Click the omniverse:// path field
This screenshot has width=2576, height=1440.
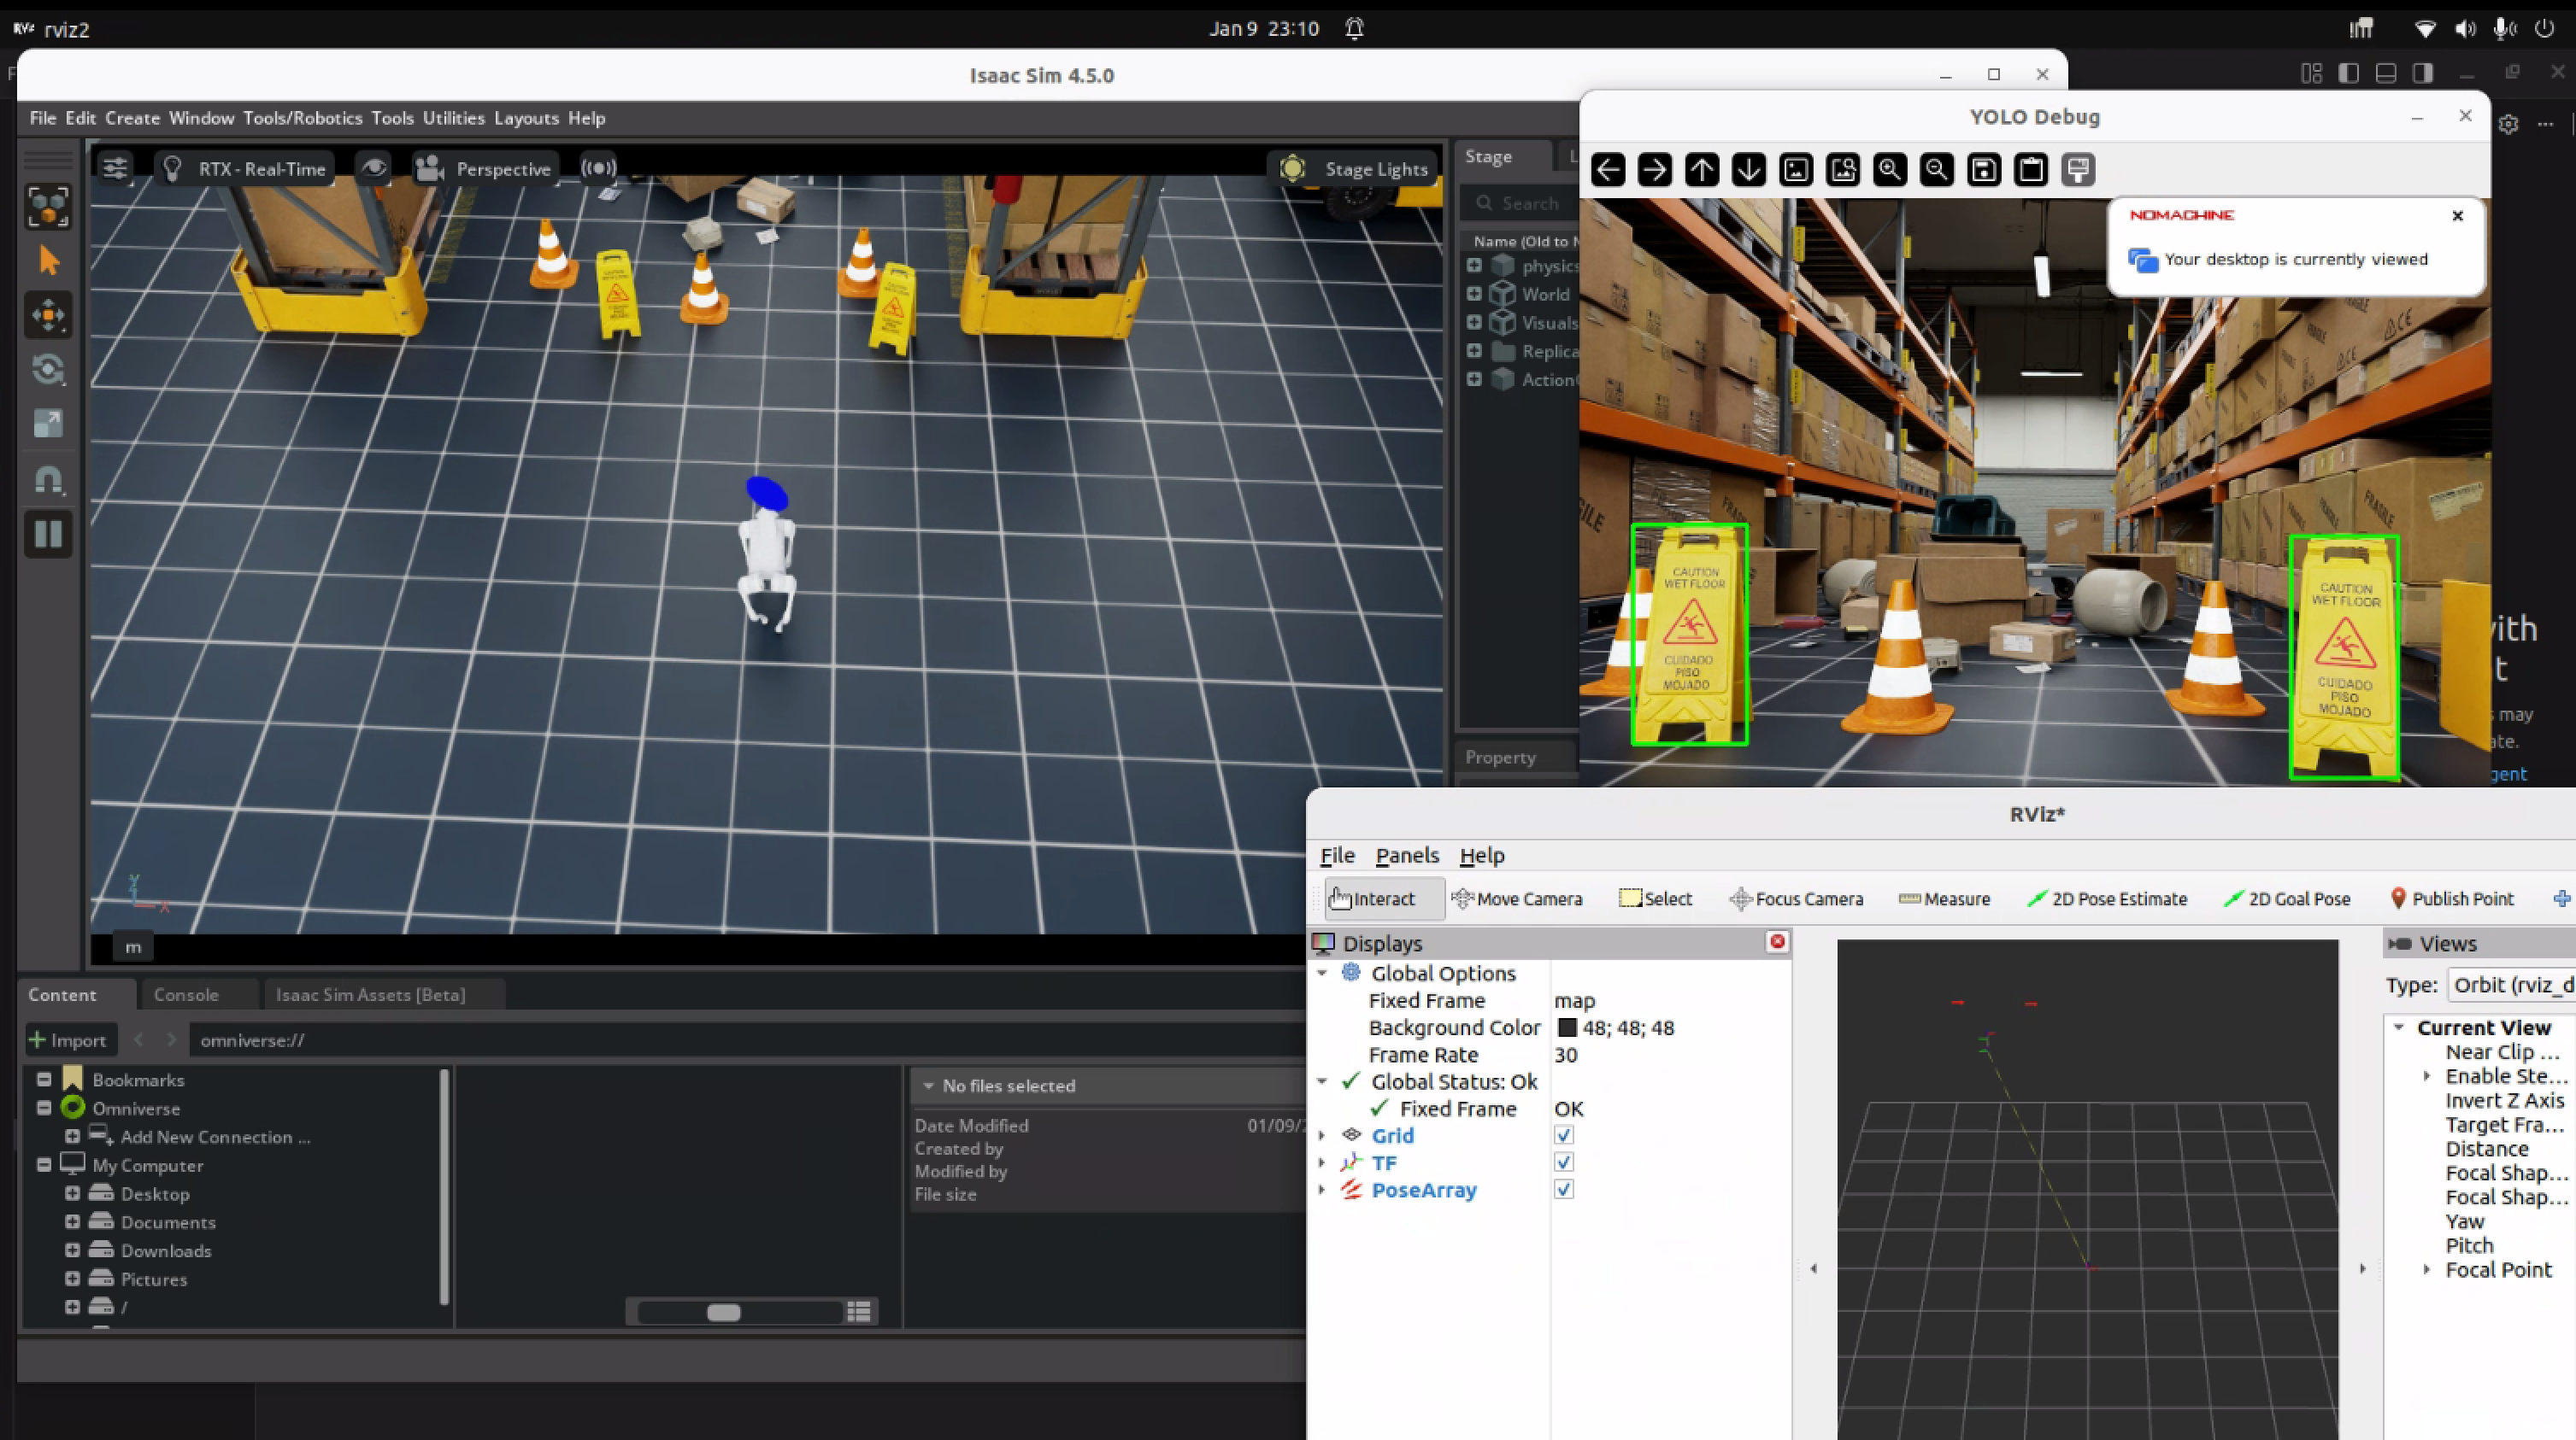pyautogui.click(x=748, y=1040)
